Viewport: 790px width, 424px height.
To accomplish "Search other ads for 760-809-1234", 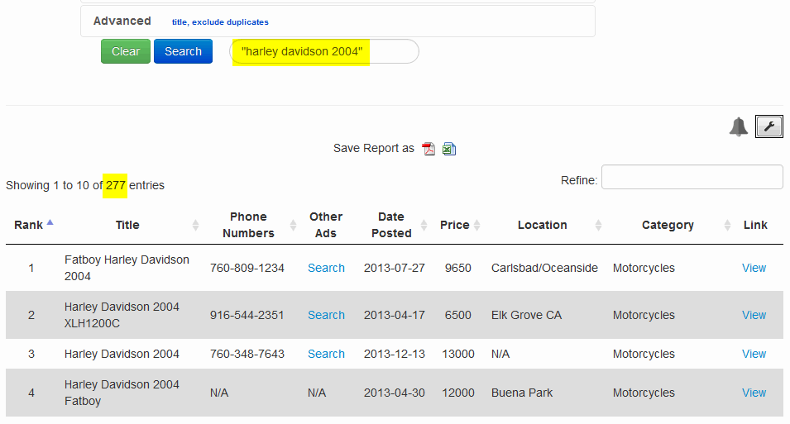I will tap(327, 268).
